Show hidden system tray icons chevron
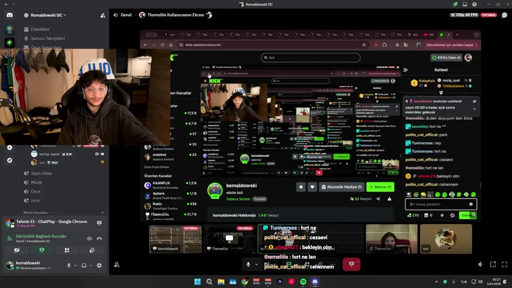 [436, 282]
